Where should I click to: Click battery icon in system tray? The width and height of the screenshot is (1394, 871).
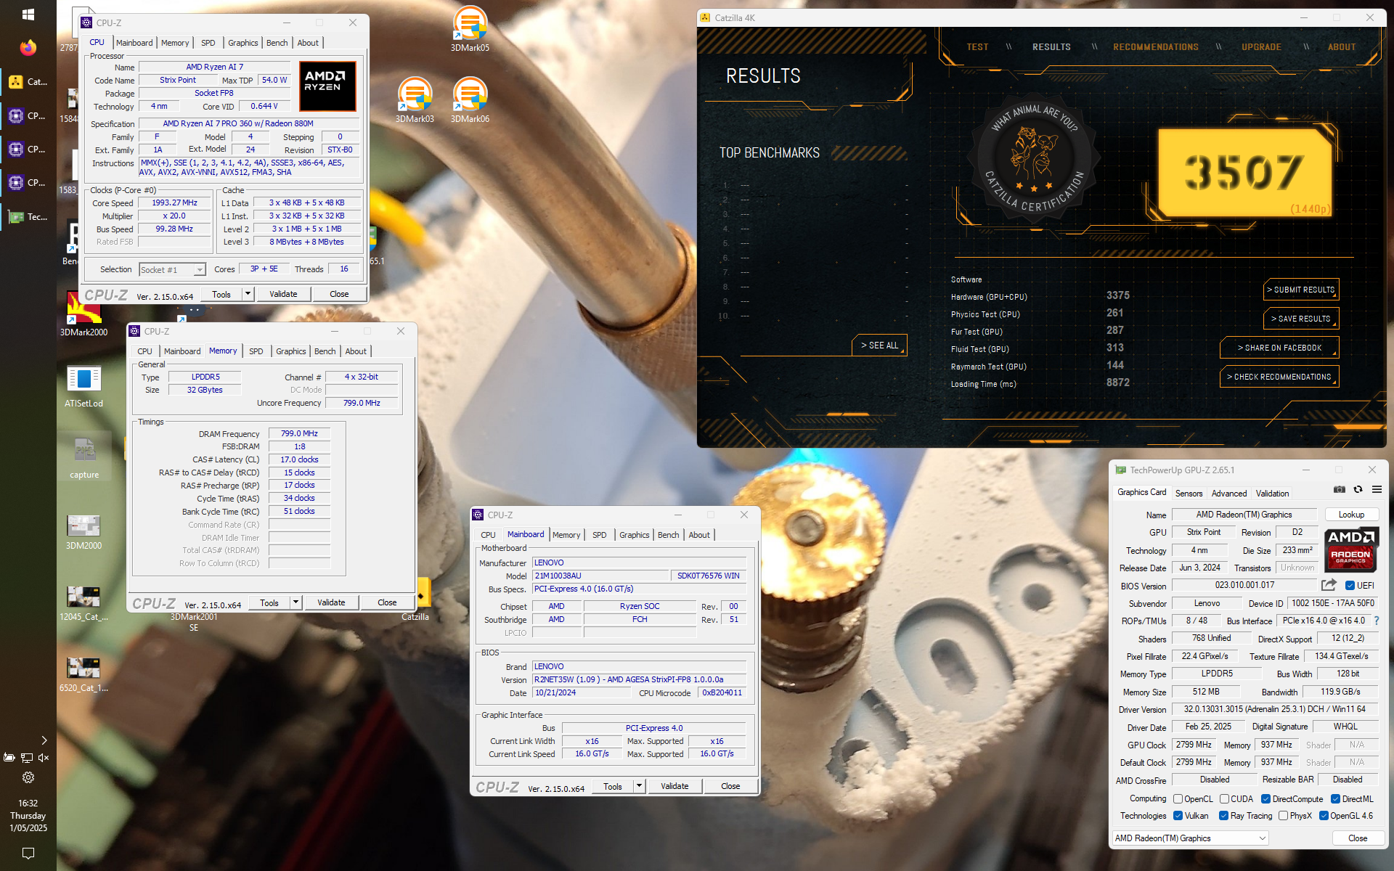(x=9, y=758)
